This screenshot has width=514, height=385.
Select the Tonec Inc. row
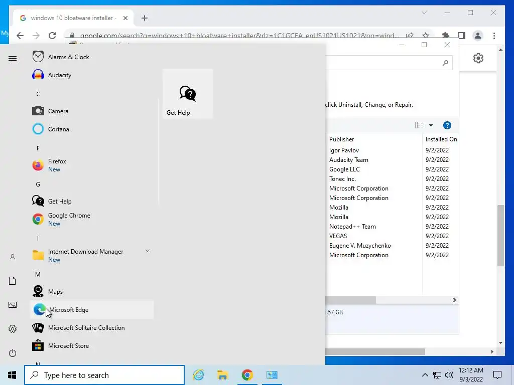click(393, 179)
